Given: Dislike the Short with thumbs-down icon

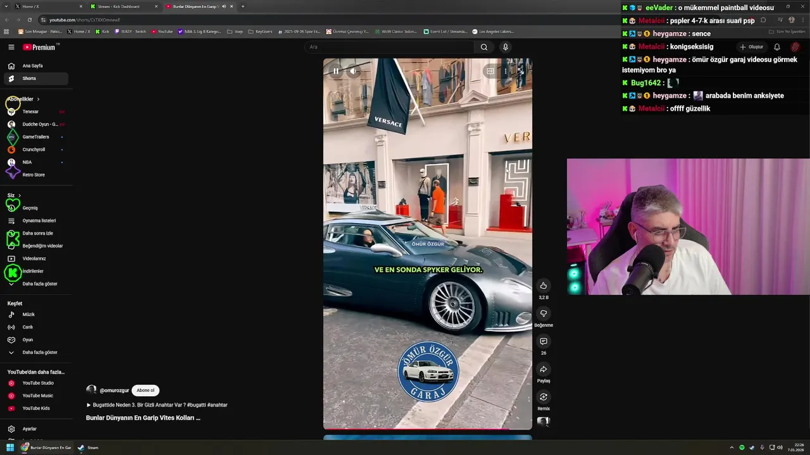Looking at the screenshot, I should pyautogui.click(x=543, y=313).
